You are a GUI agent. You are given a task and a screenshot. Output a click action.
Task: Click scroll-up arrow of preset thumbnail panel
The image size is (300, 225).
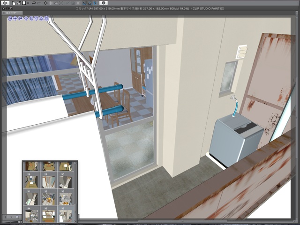(75, 163)
